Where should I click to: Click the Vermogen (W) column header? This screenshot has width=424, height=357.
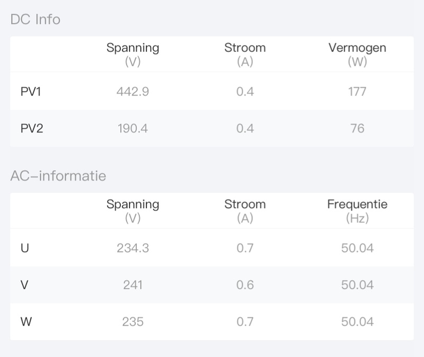[x=357, y=54]
